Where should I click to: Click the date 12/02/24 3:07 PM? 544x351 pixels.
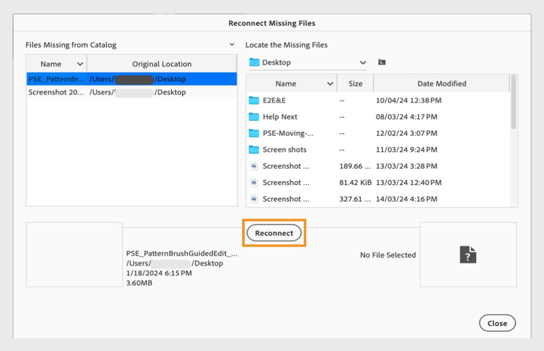tap(406, 133)
